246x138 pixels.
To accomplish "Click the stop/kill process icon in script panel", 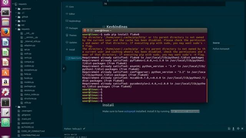I will [x=238, y=129].
